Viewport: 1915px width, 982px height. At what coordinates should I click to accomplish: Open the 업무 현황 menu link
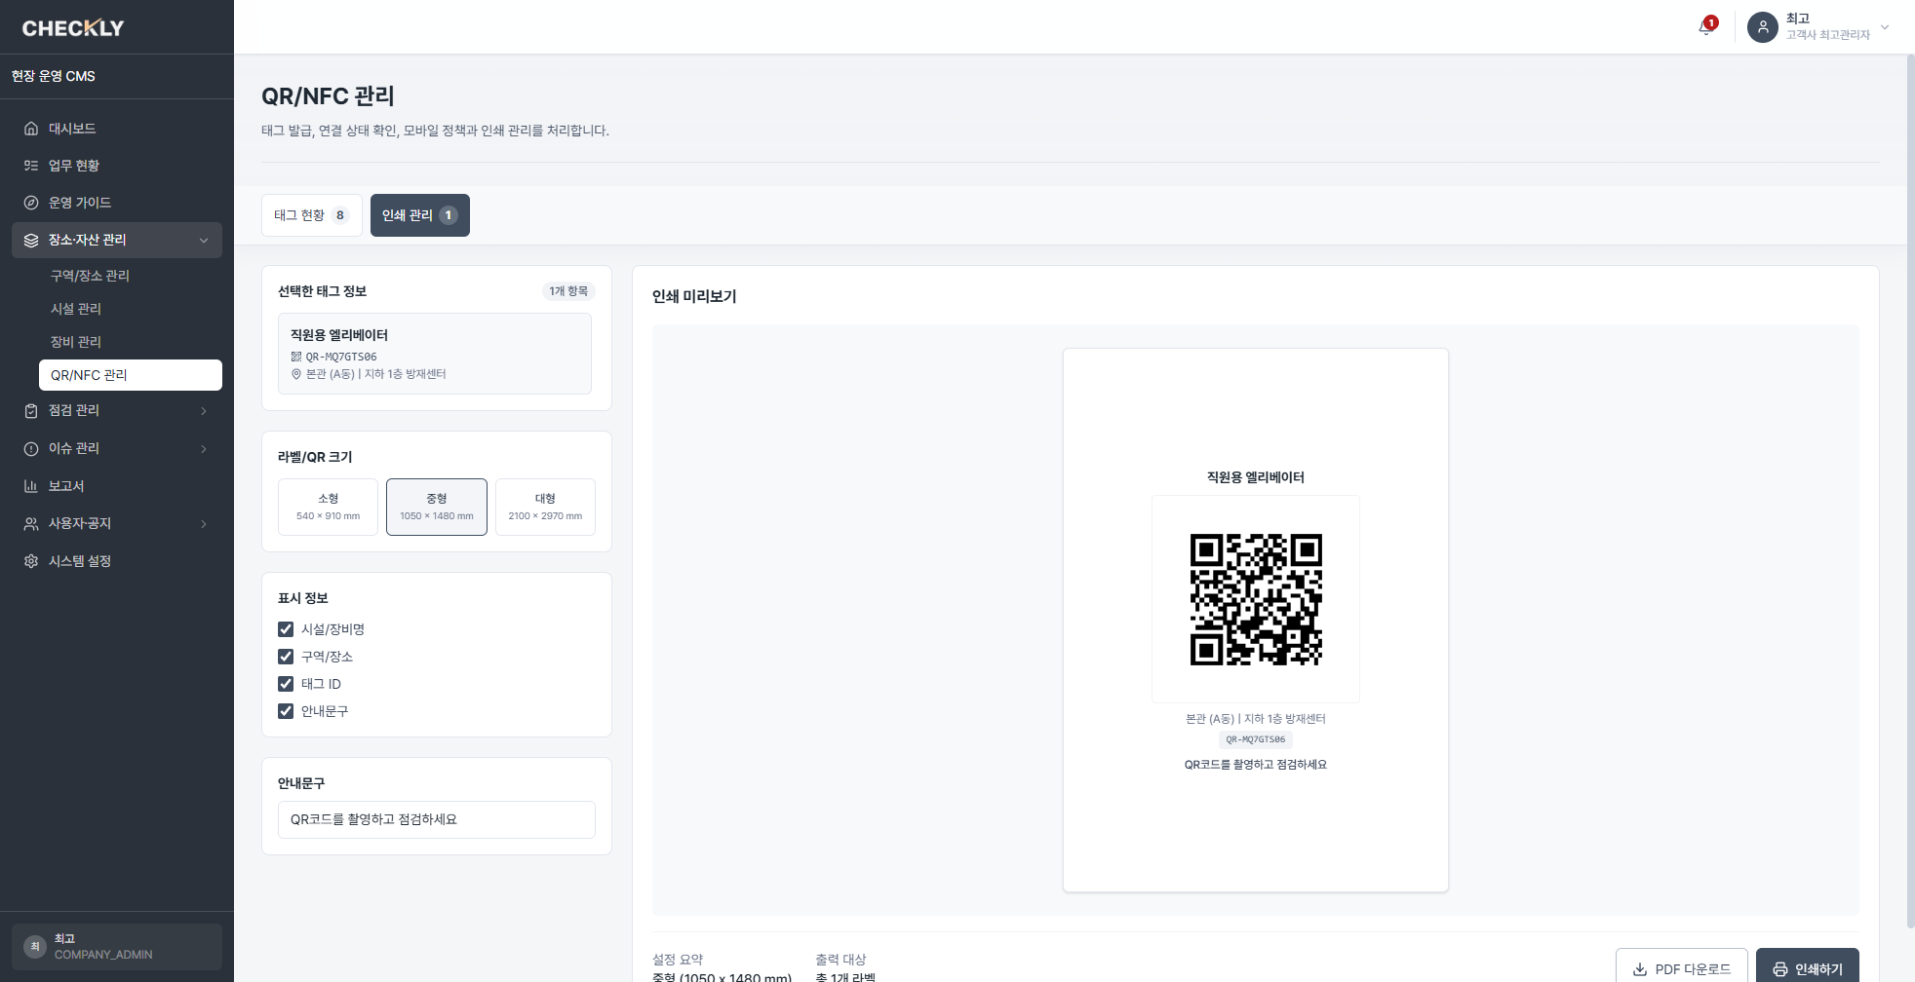coord(117,166)
